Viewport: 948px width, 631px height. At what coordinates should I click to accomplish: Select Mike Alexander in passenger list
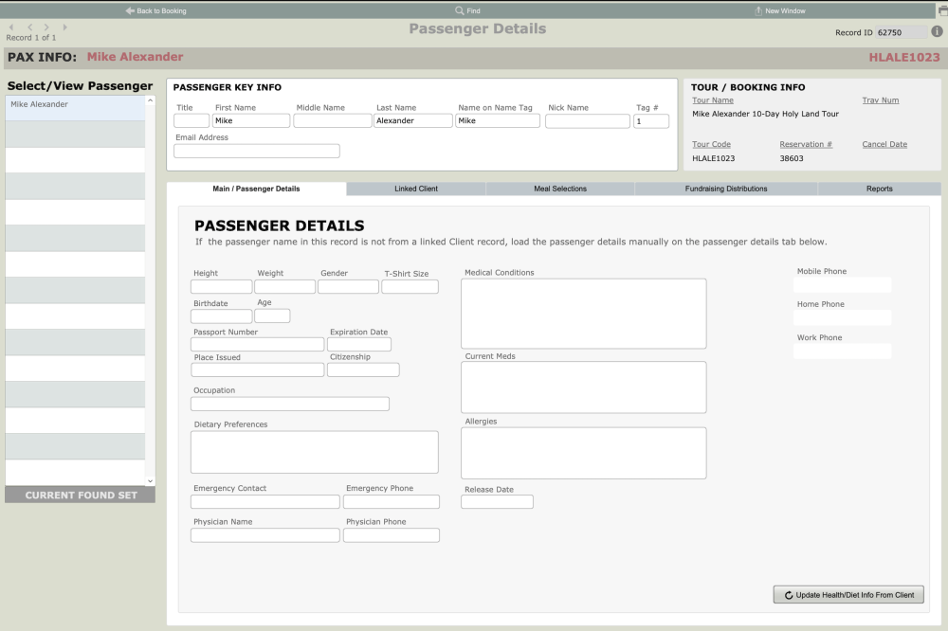coord(75,105)
